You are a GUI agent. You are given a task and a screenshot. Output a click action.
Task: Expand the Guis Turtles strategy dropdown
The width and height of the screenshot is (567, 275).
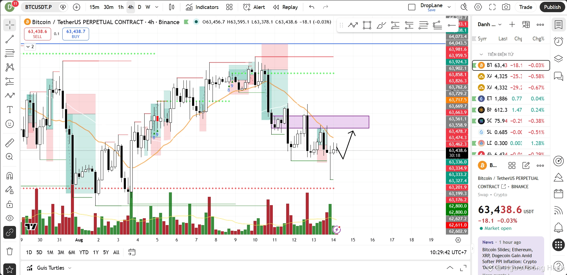click(x=70, y=268)
